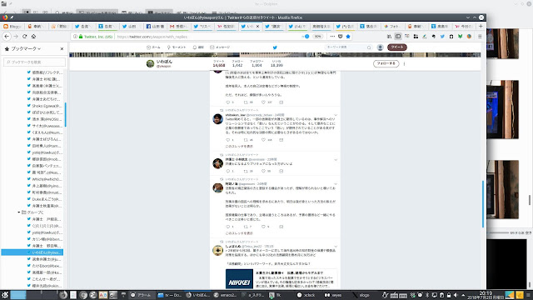Open a new tab with the plus button
533x300 pixels.
click(x=481, y=26)
